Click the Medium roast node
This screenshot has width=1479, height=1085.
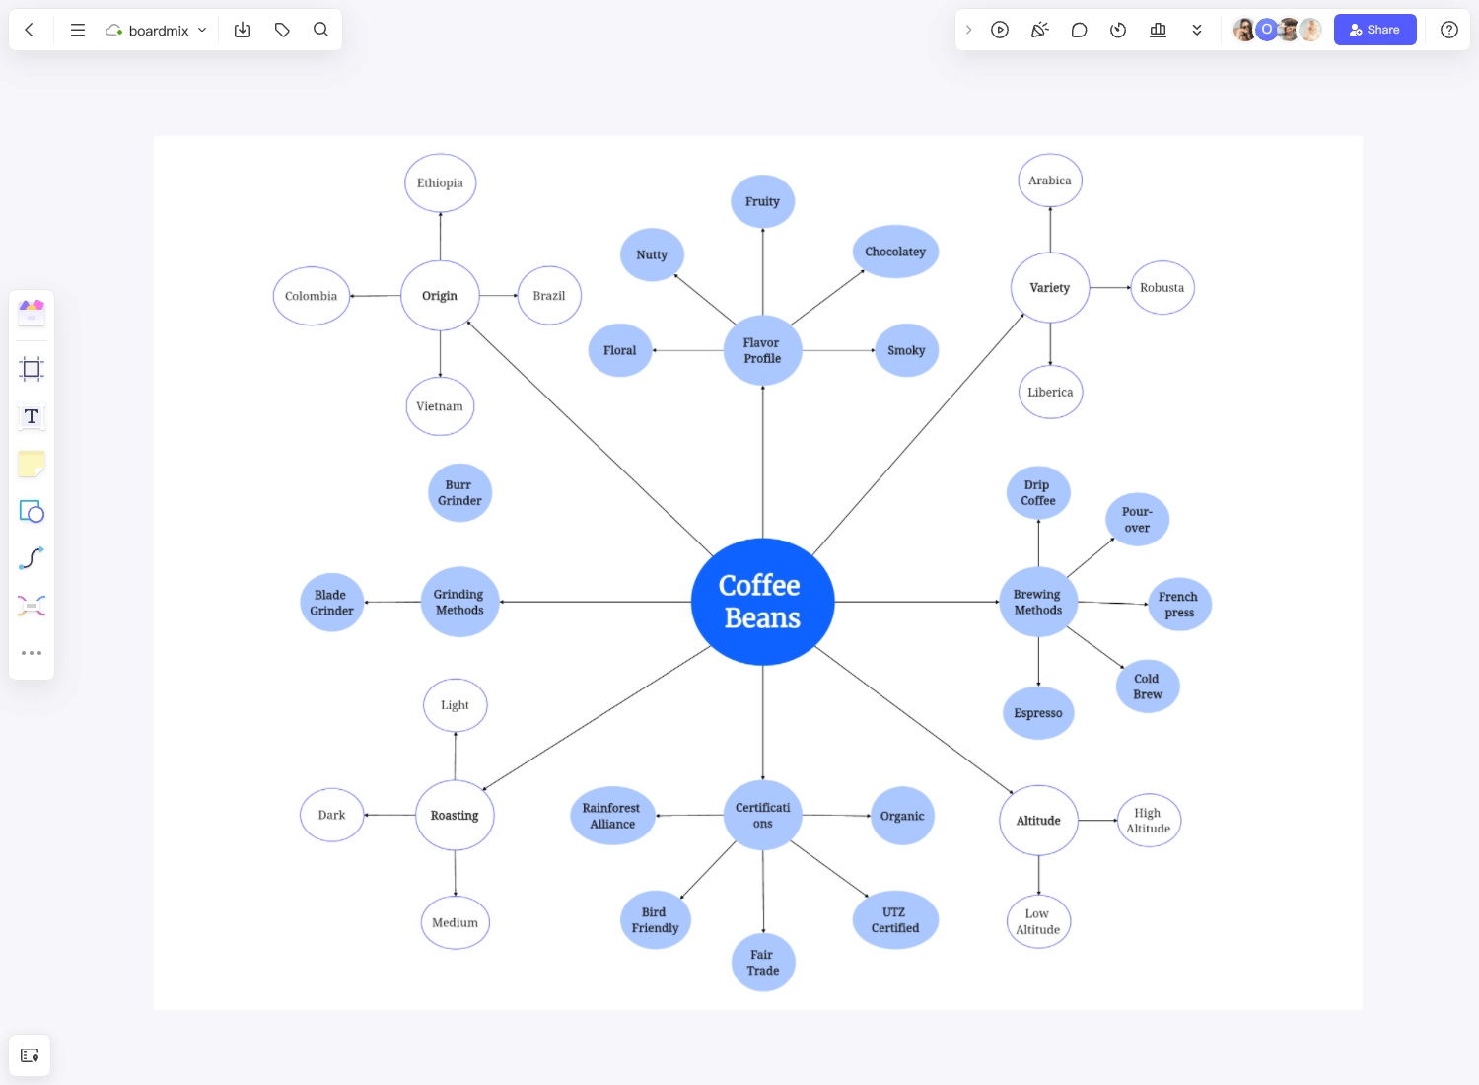click(x=455, y=922)
